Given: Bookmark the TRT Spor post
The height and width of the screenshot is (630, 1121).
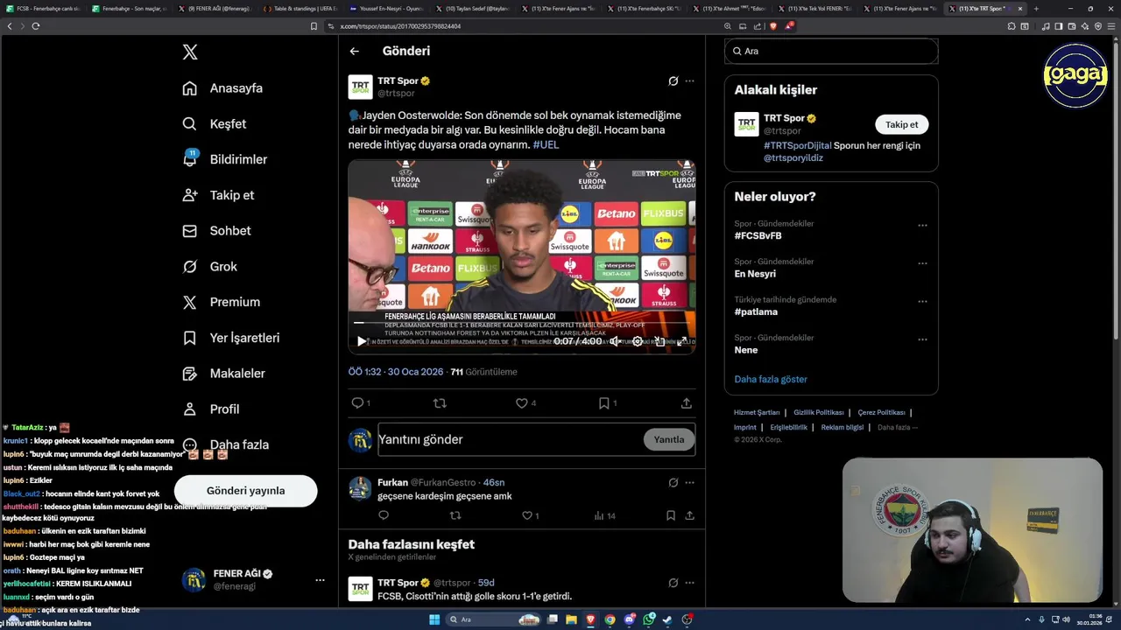Looking at the screenshot, I should 604,403.
